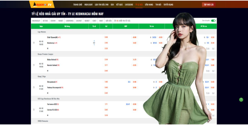
Task: Click the icon beside the Club Tijuana match
Action: pos(34,43)
